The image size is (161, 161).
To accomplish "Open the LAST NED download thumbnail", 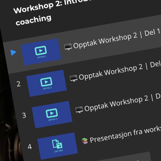I will 57,146.
